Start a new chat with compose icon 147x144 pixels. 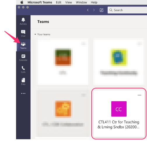tap(101, 10)
